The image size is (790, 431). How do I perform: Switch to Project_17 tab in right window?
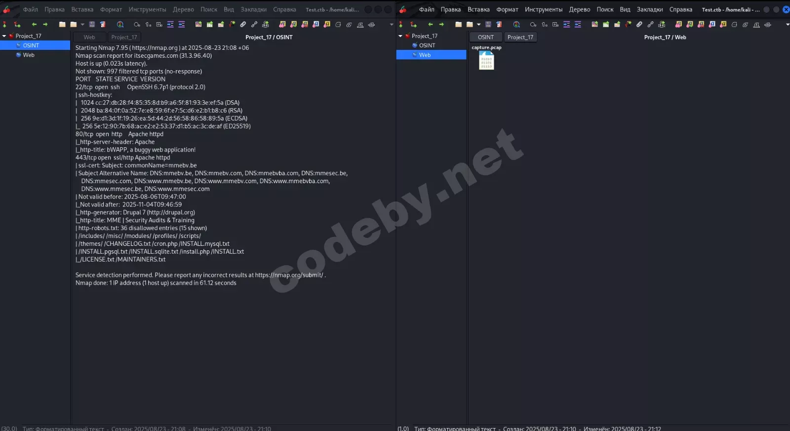click(520, 37)
